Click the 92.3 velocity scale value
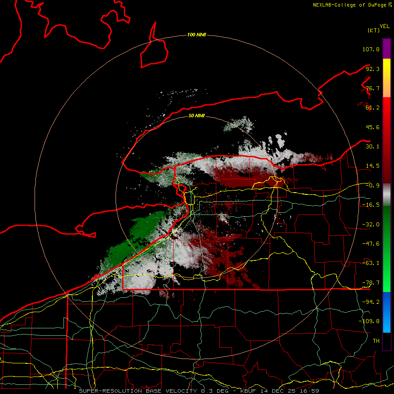Screen dimensions: 394x394 [373, 69]
